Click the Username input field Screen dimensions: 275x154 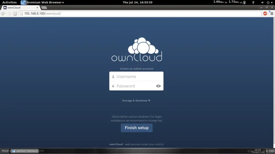pos(136,76)
